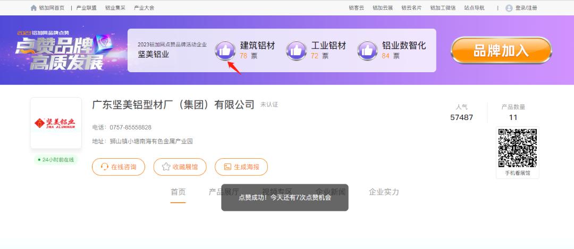Start 在线咨询 online consultation
Screen dimensions: 574x249
click(x=119, y=167)
